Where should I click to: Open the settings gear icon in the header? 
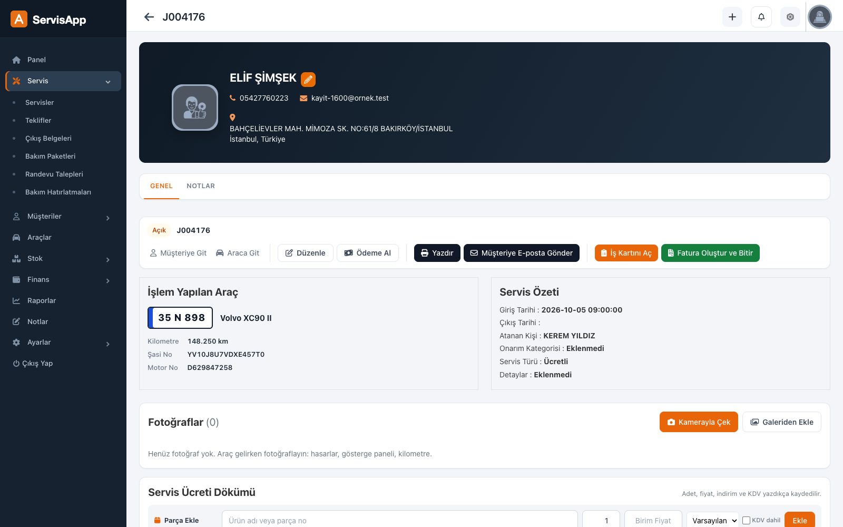tap(790, 17)
